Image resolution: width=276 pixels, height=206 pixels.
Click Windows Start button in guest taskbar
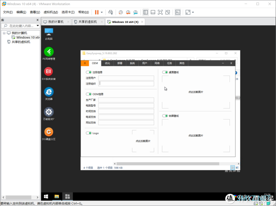click(46, 196)
